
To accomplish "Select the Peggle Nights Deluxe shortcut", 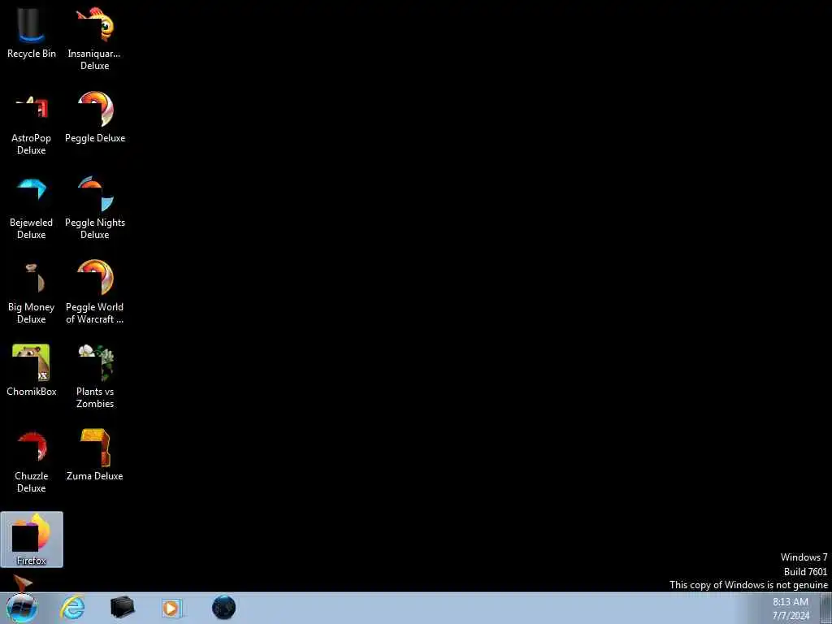I will (x=95, y=208).
